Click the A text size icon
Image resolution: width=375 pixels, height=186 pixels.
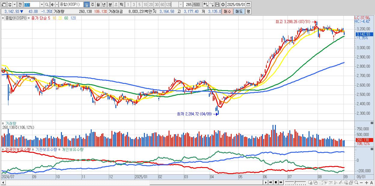coord(371,182)
